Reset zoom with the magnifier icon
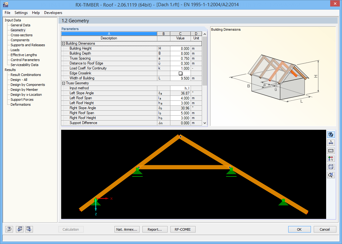Screen dimensions: 342x244 click(331, 175)
